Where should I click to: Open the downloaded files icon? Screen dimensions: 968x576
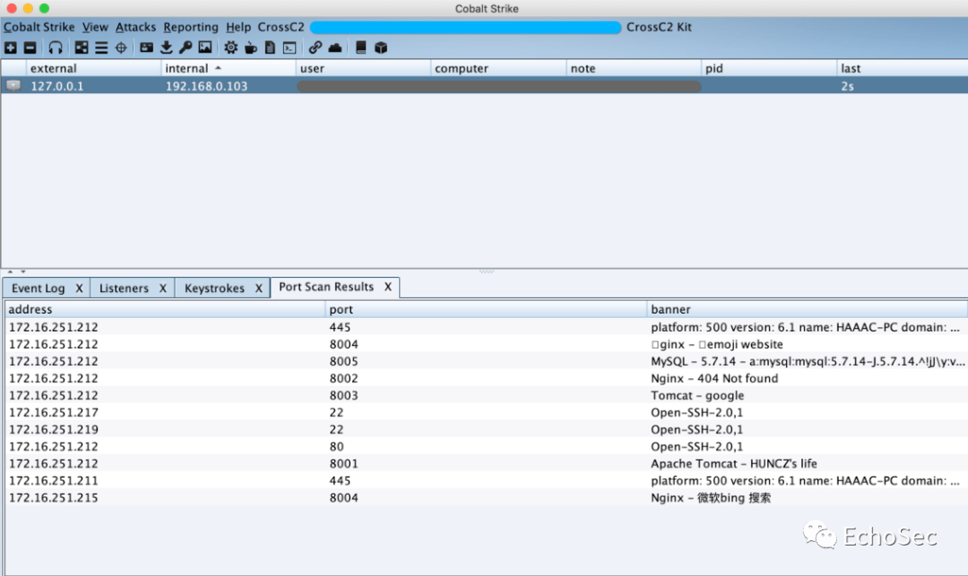point(166,47)
